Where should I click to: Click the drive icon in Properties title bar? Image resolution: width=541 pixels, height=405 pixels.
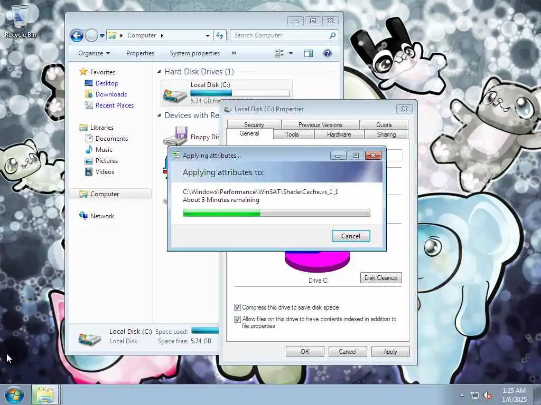[x=228, y=109]
